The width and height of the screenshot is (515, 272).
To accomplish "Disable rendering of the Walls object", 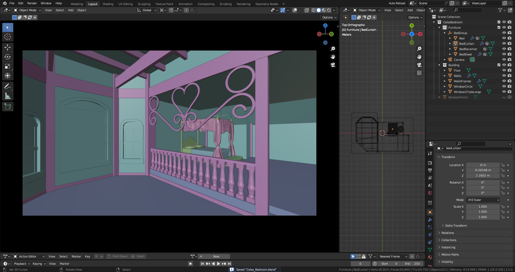I will point(509,76).
